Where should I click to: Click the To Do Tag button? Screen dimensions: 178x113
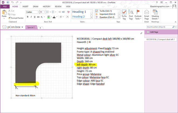(x=124, y=15)
